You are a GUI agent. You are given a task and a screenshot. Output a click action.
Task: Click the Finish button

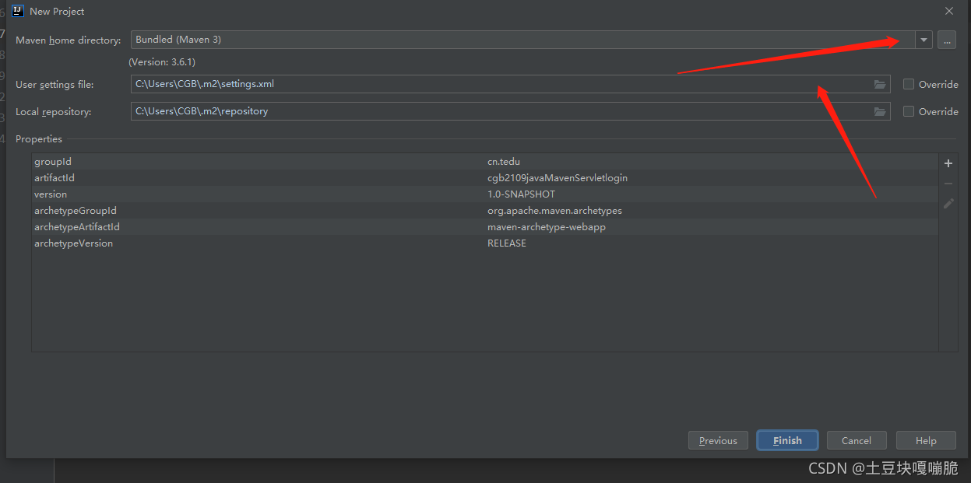pyautogui.click(x=786, y=439)
